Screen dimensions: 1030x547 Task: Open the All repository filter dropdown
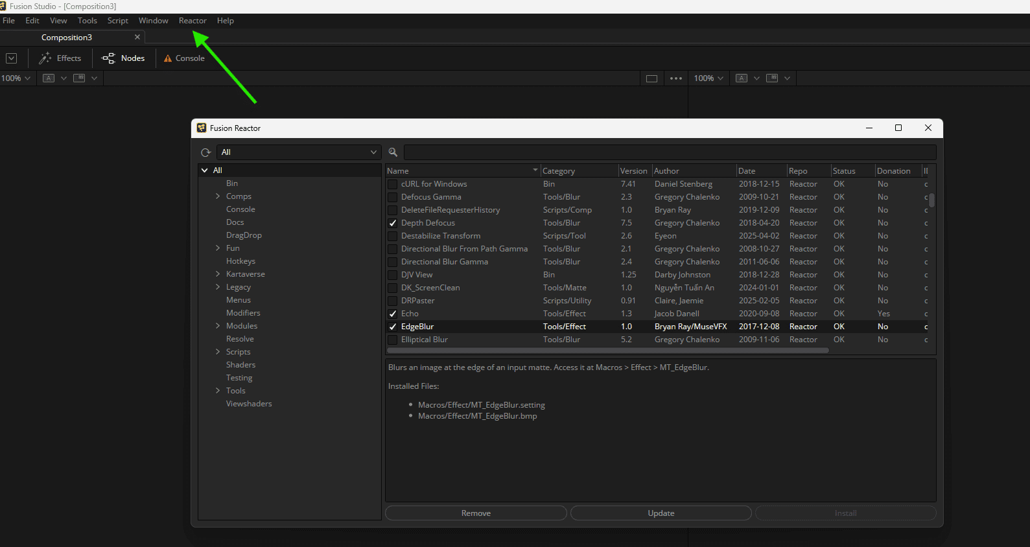pyautogui.click(x=298, y=152)
